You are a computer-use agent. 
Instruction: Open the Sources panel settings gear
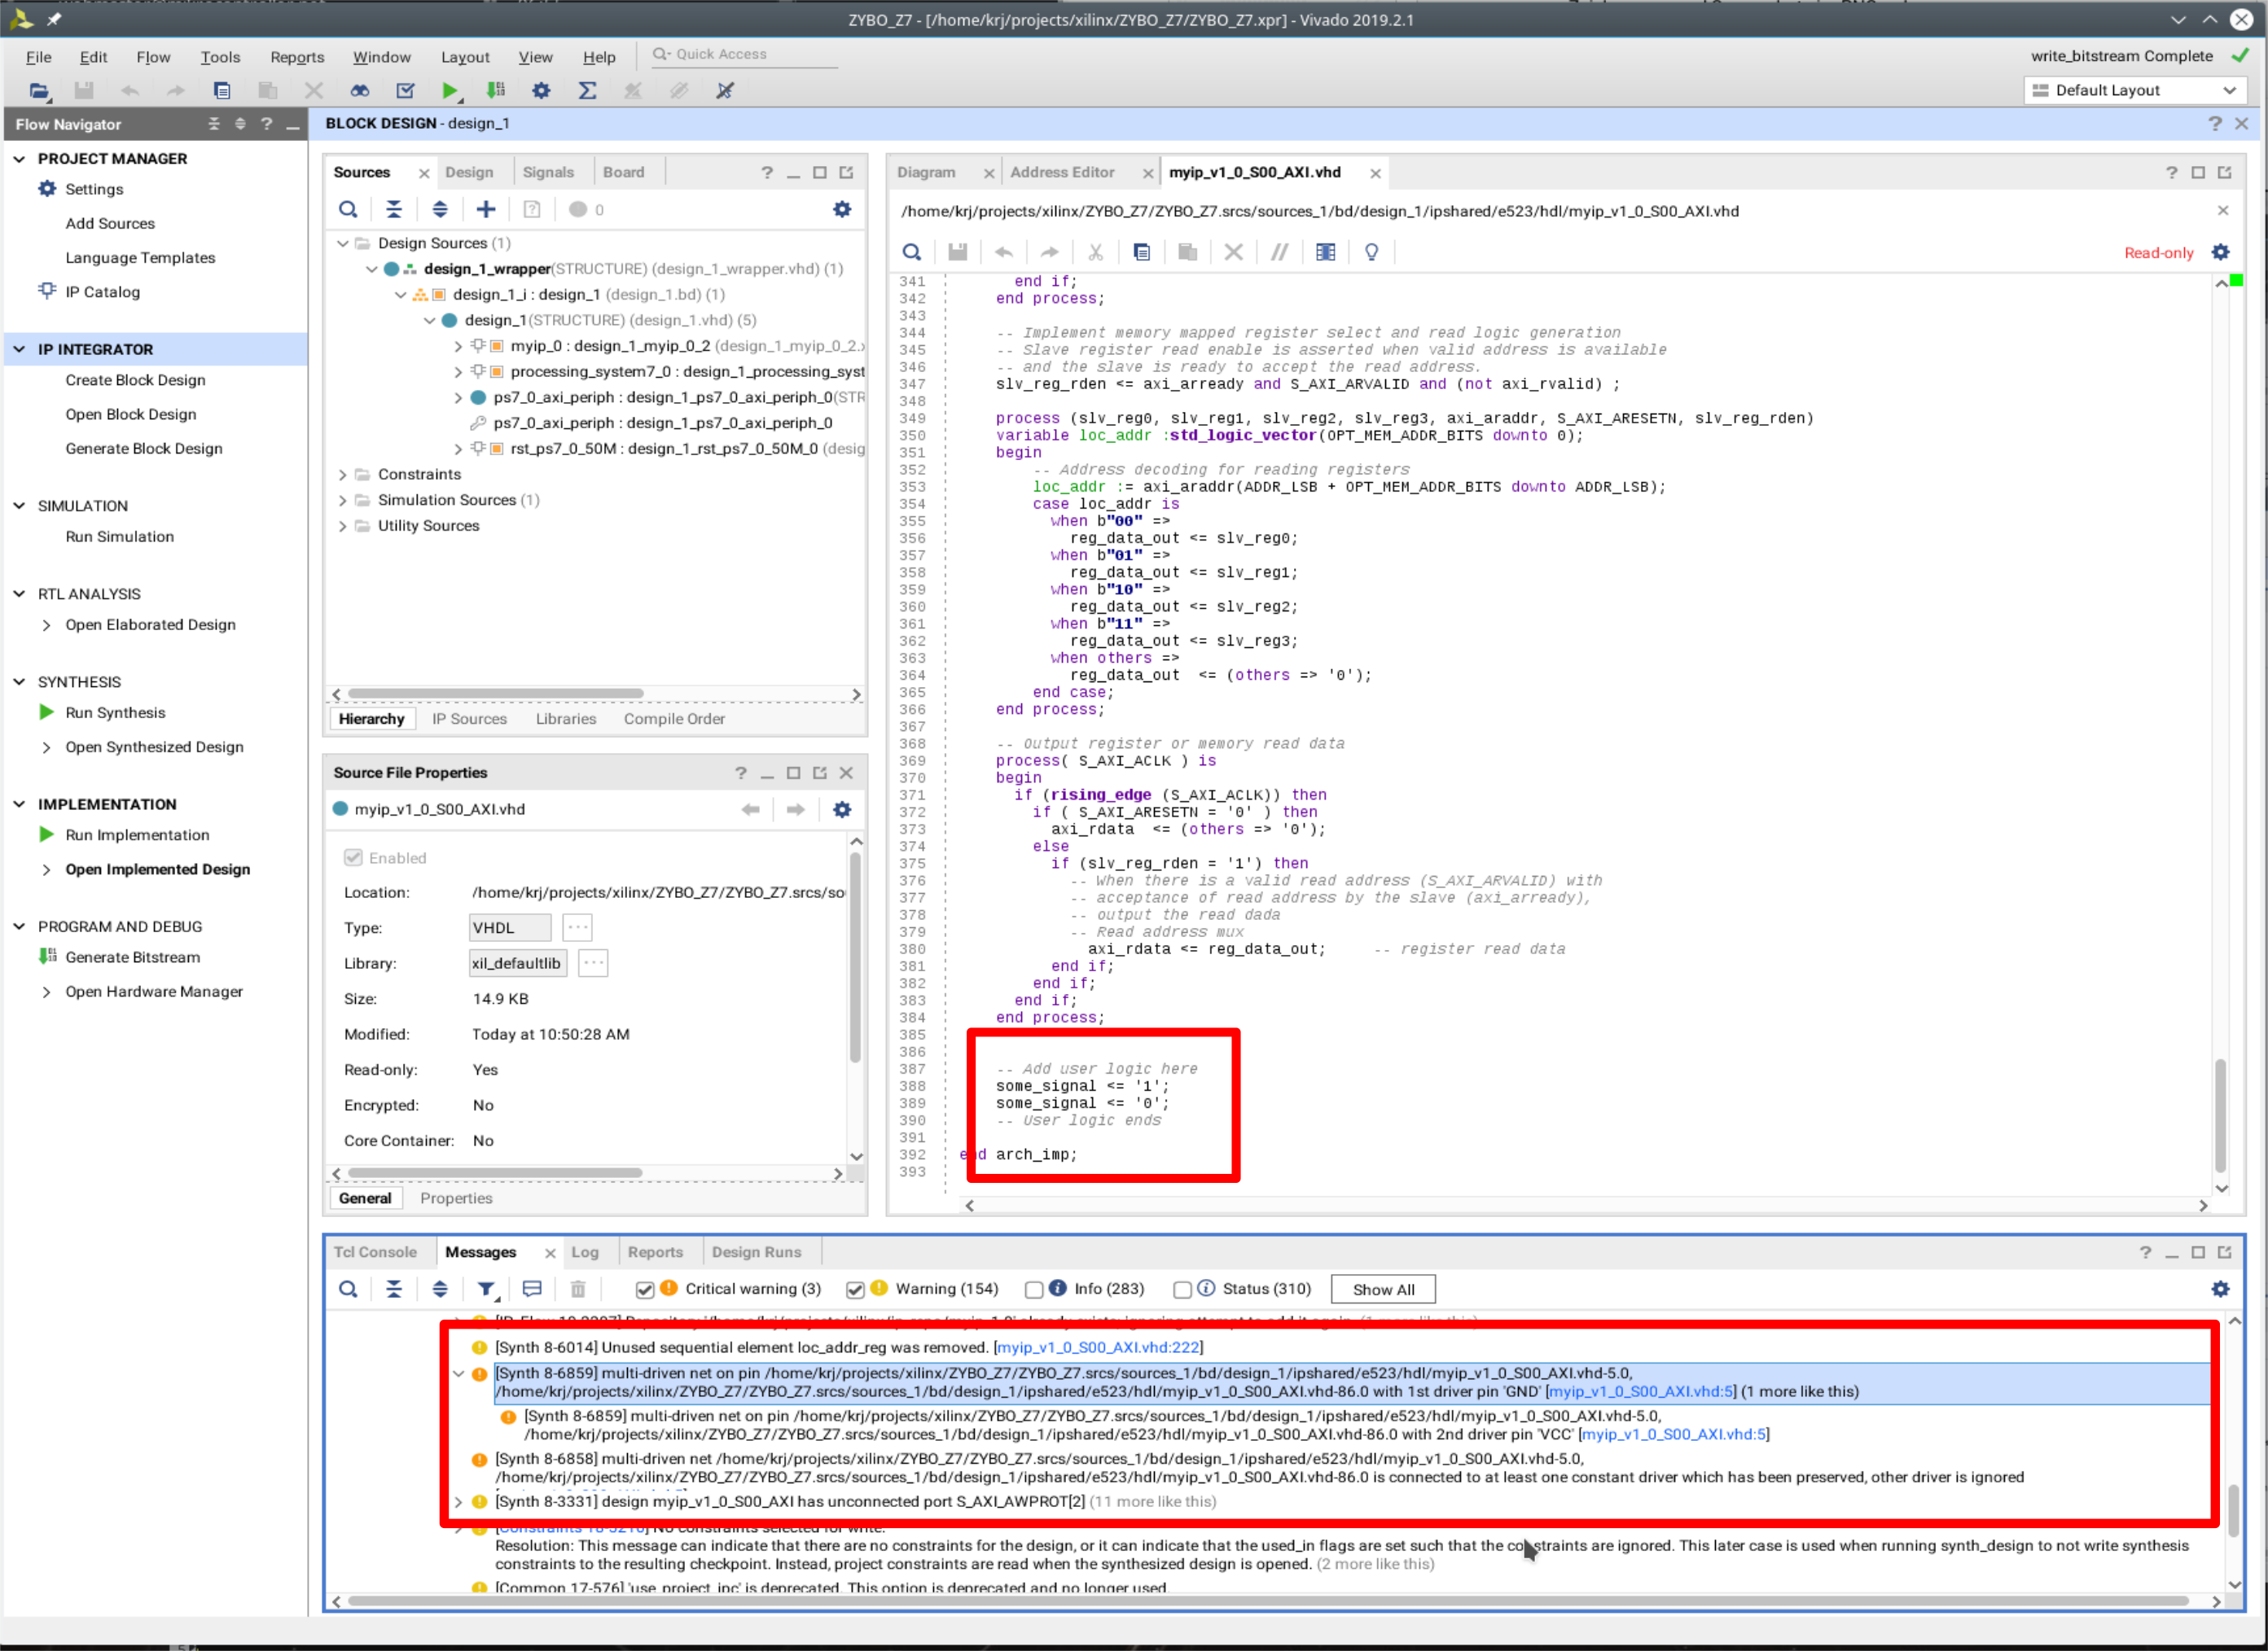tap(842, 210)
